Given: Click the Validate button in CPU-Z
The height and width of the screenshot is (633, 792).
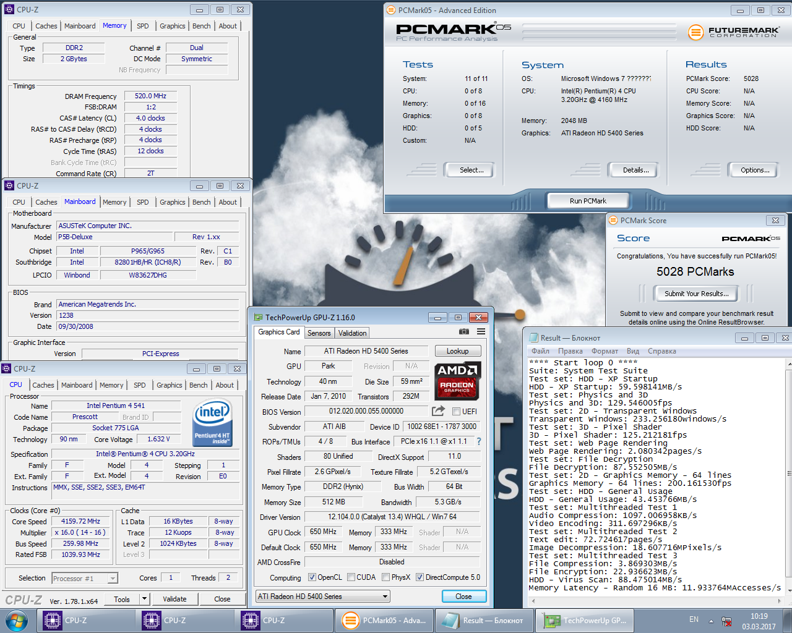Looking at the screenshot, I should 174,599.
